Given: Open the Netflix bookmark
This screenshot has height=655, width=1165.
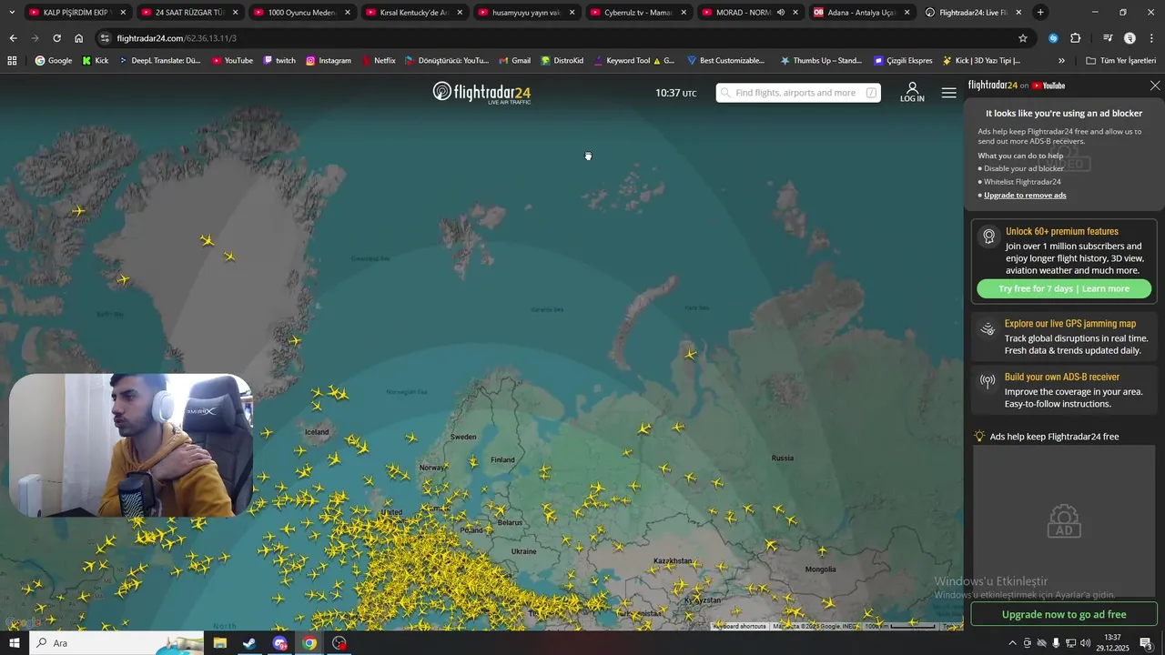Looking at the screenshot, I should [379, 61].
